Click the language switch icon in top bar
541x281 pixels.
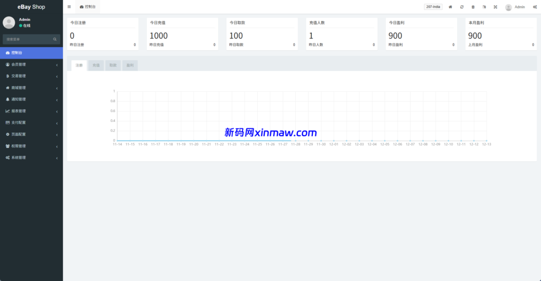click(484, 7)
